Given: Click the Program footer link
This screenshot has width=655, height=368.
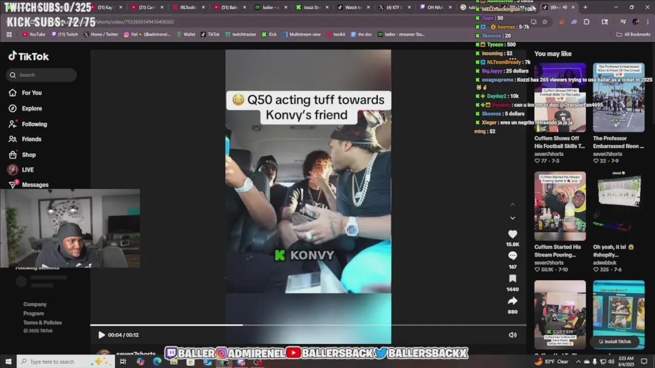Looking at the screenshot, I should (x=34, y=313).
